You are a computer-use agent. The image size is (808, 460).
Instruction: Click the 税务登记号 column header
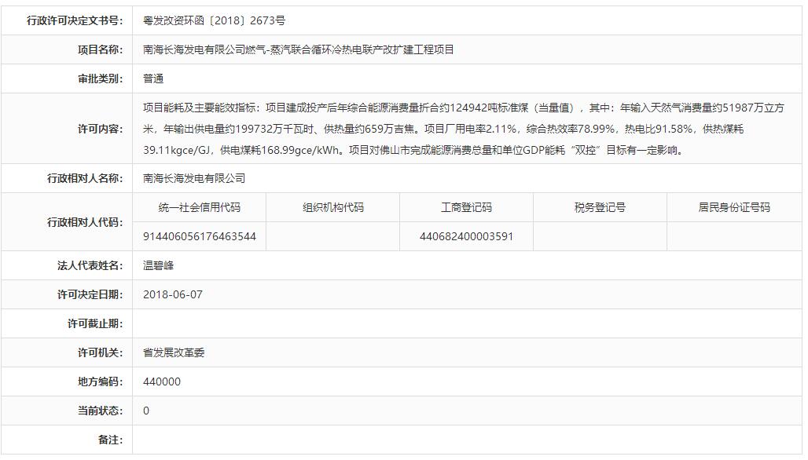(x=600, y=208)
